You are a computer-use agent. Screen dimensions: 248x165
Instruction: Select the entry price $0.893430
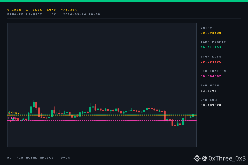click(211, 33)
